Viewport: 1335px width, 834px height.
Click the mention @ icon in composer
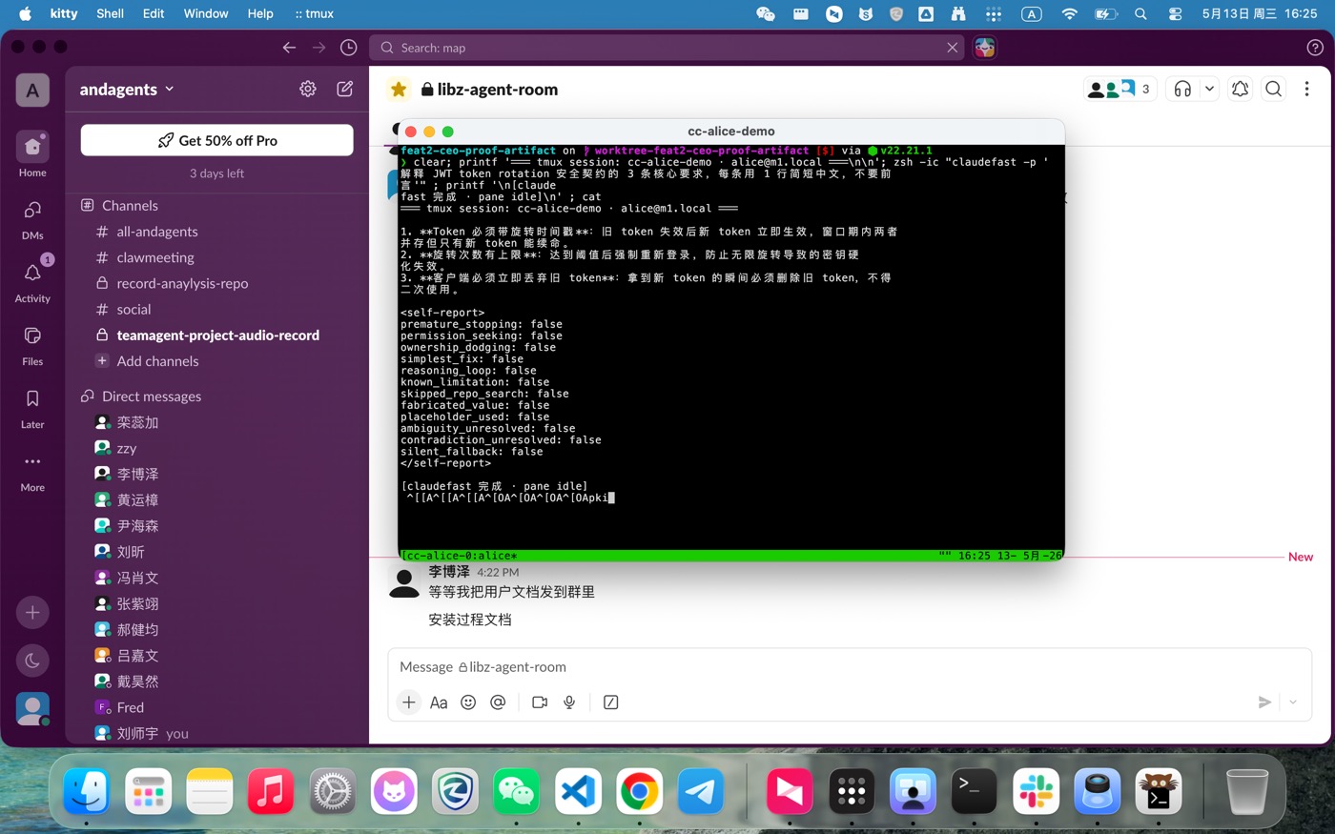[x=498, y=702]
